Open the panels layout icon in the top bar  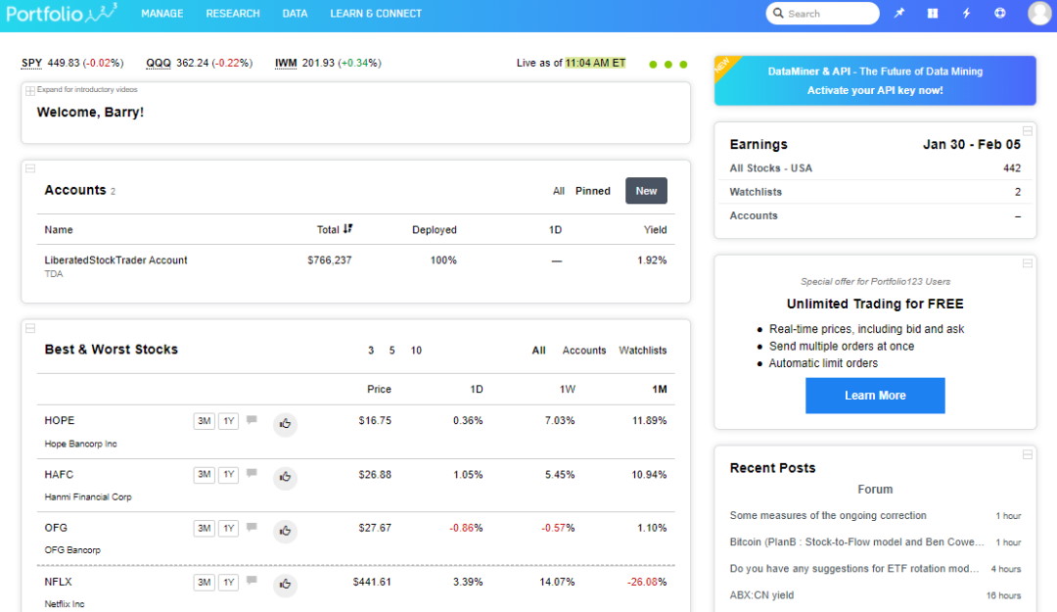click(932, 13)
